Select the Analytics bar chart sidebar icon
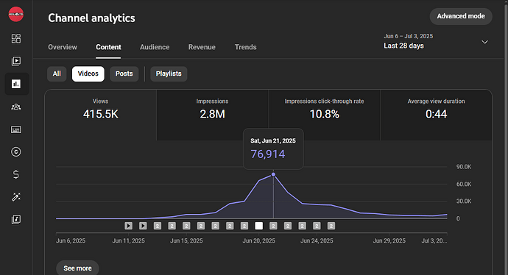Image resolution: width=508 pixels, height=275 pixels. pyautogui.click(x=16, y=84)
